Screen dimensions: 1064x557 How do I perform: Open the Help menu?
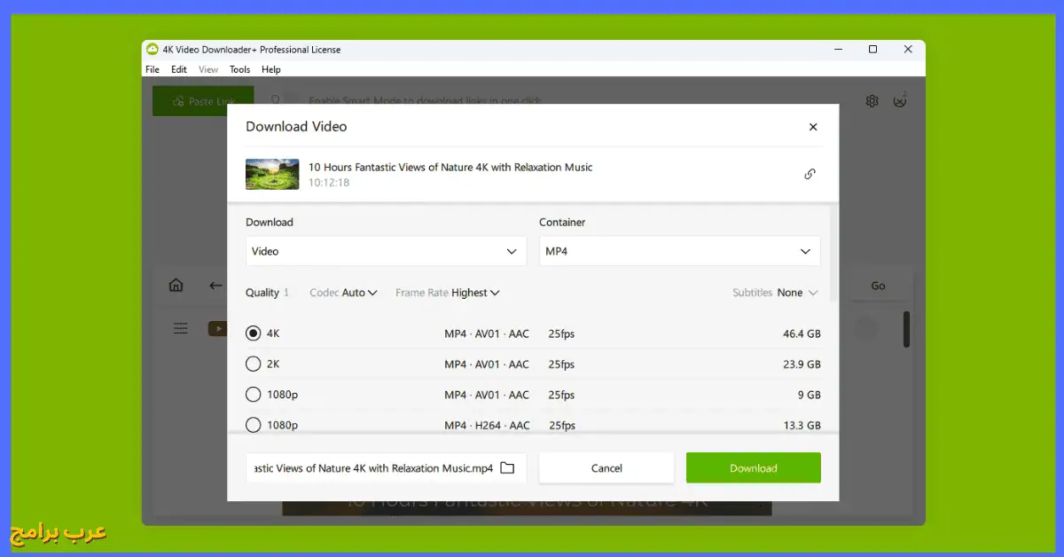click(271, 69)
